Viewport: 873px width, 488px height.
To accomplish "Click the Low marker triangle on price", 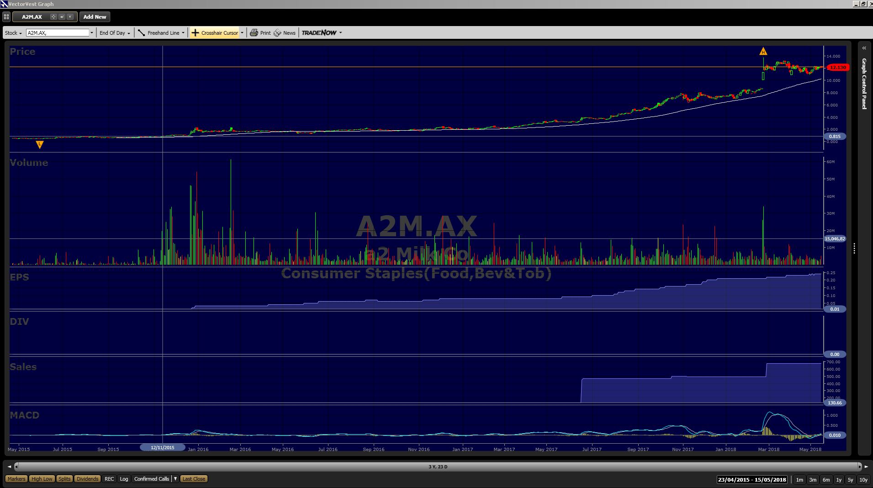I will coord(40,144).
